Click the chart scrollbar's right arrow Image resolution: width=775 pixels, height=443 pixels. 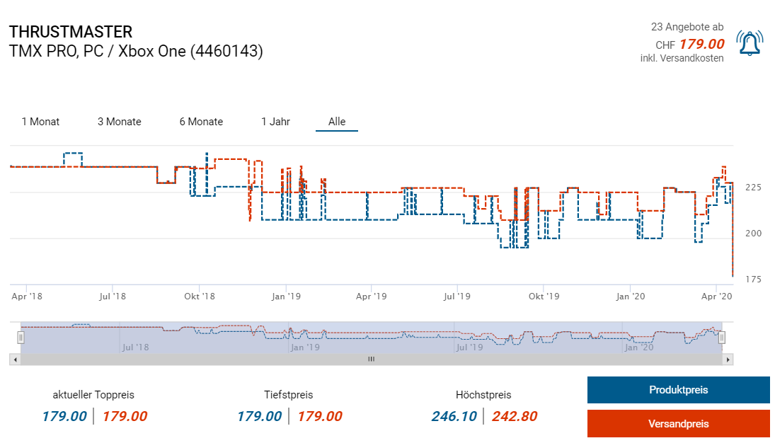click(728, 359)
